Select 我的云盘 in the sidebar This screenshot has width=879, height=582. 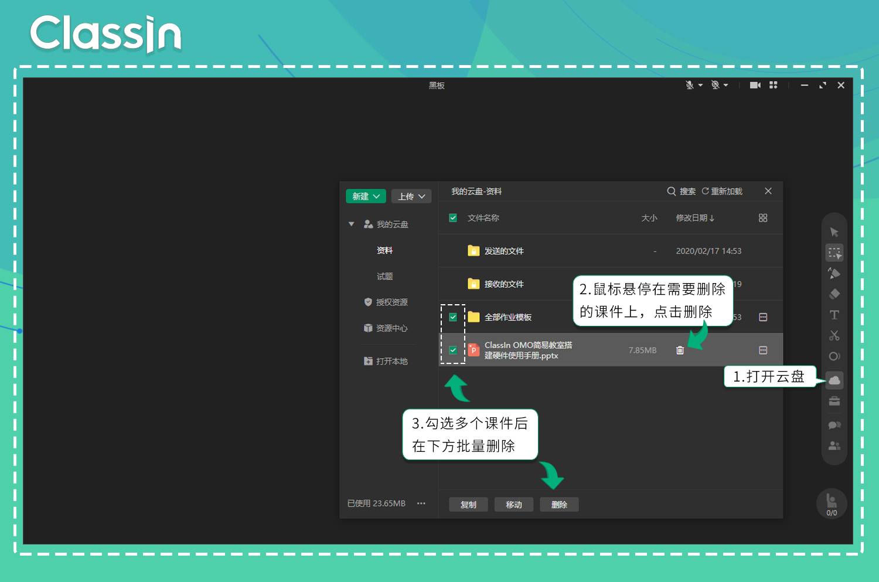point(386,224)
